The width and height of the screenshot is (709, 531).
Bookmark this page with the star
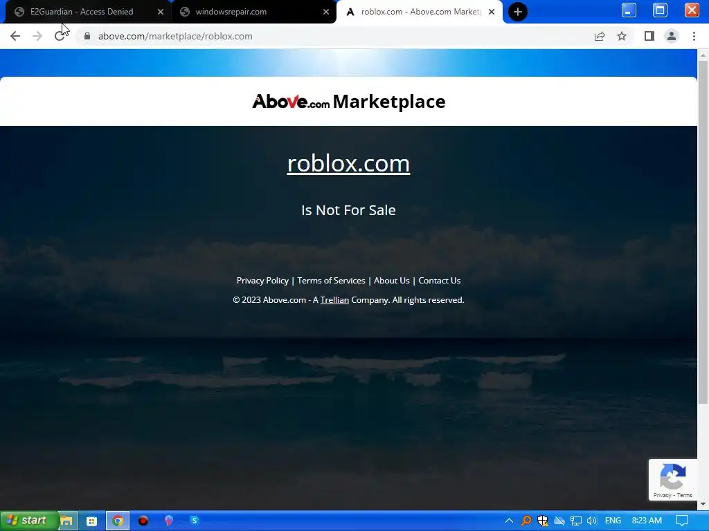coord(622,36)
